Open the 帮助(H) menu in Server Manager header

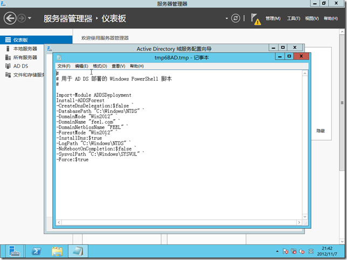pyautogui.click(x=331, y=19)
